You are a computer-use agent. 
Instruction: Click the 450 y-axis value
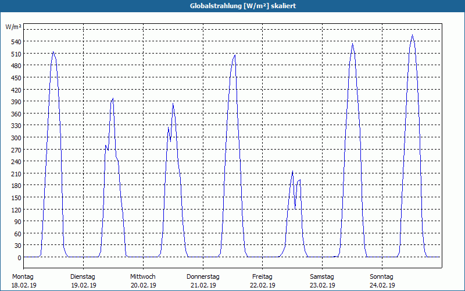point(16,78)
